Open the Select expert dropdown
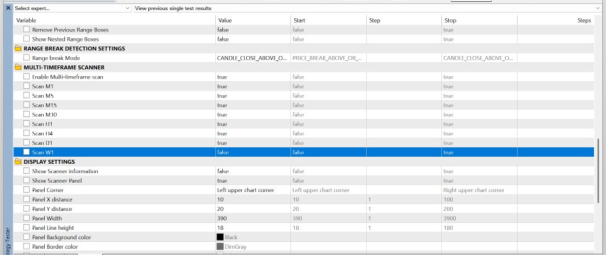Viewport: 606px width, 255px height. pos(73,8)
